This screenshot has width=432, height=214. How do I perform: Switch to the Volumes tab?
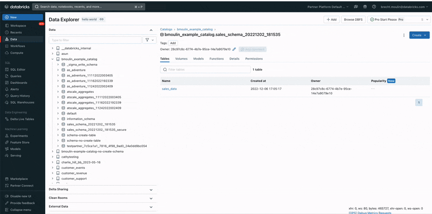(181, 59)
